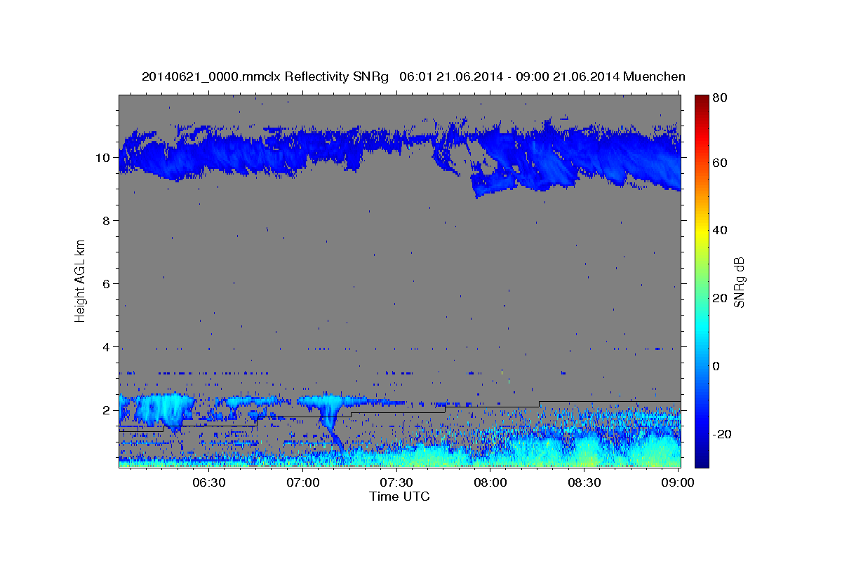Click the 08:00 time tick label
The width and height of the screenshot is (842, 561).
(x=490, y=482)
